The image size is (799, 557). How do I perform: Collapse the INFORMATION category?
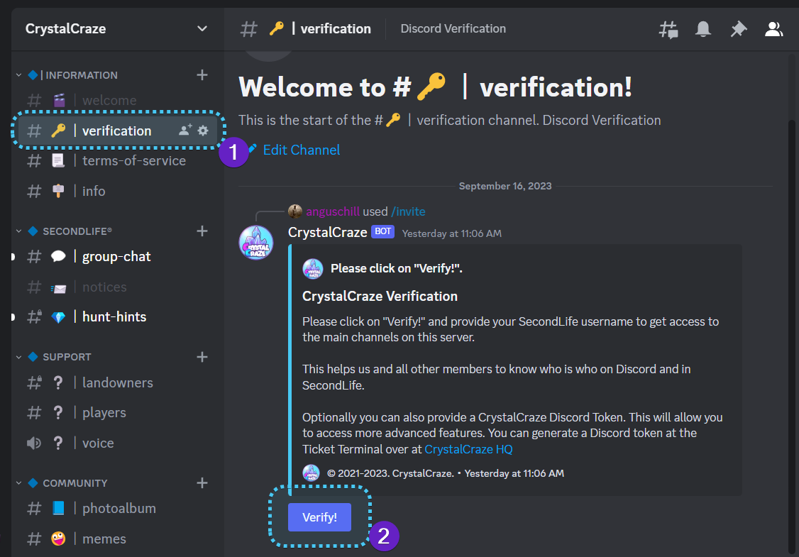(19, 75)
